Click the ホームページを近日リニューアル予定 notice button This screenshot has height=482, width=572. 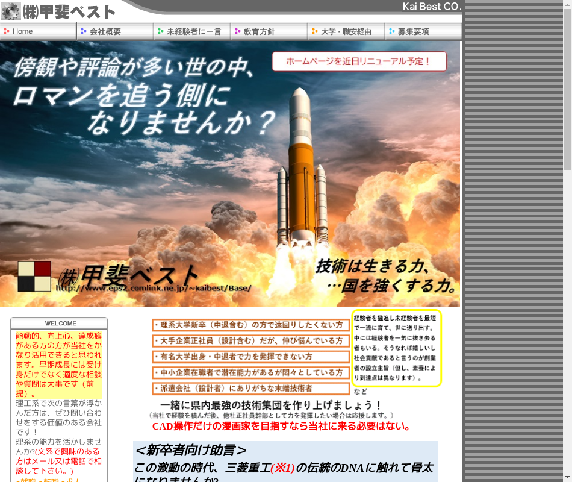point(359,61)
